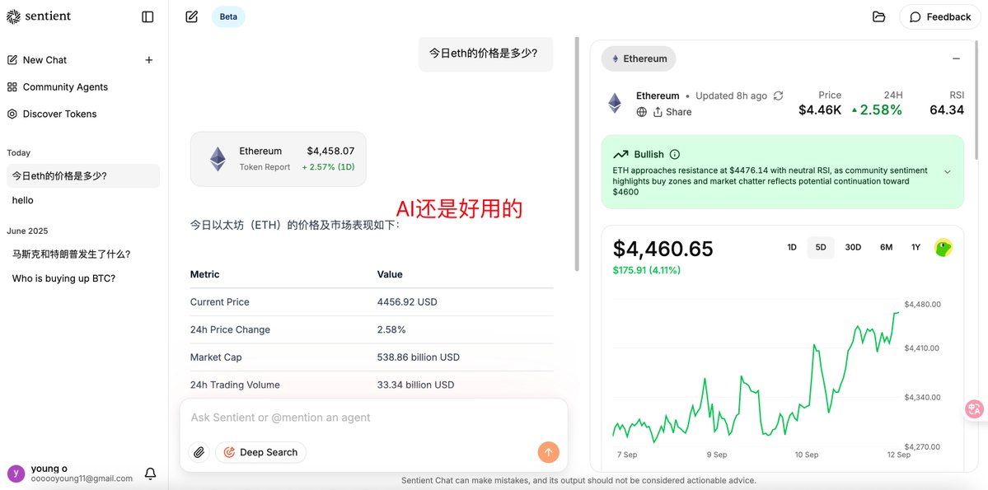Screen dimensions: 988x490
Task: Open 'Who is buying up BTC?' chat
Action: (x=83, y=278)
